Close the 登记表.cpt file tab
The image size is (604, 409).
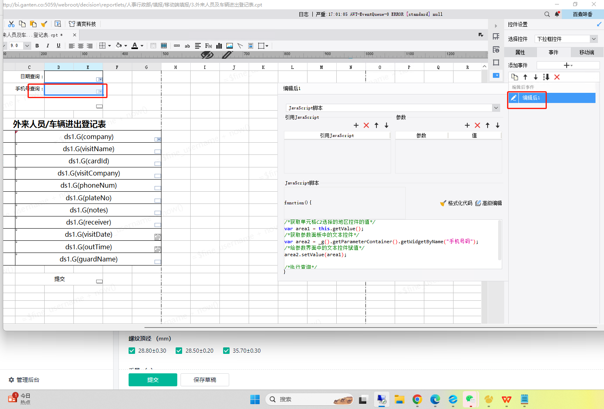(x=75, y=35)
